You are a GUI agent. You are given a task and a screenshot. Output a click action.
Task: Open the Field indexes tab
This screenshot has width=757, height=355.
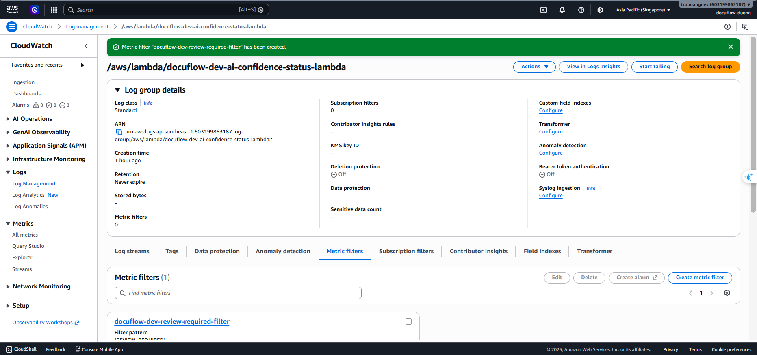point(542,251)
